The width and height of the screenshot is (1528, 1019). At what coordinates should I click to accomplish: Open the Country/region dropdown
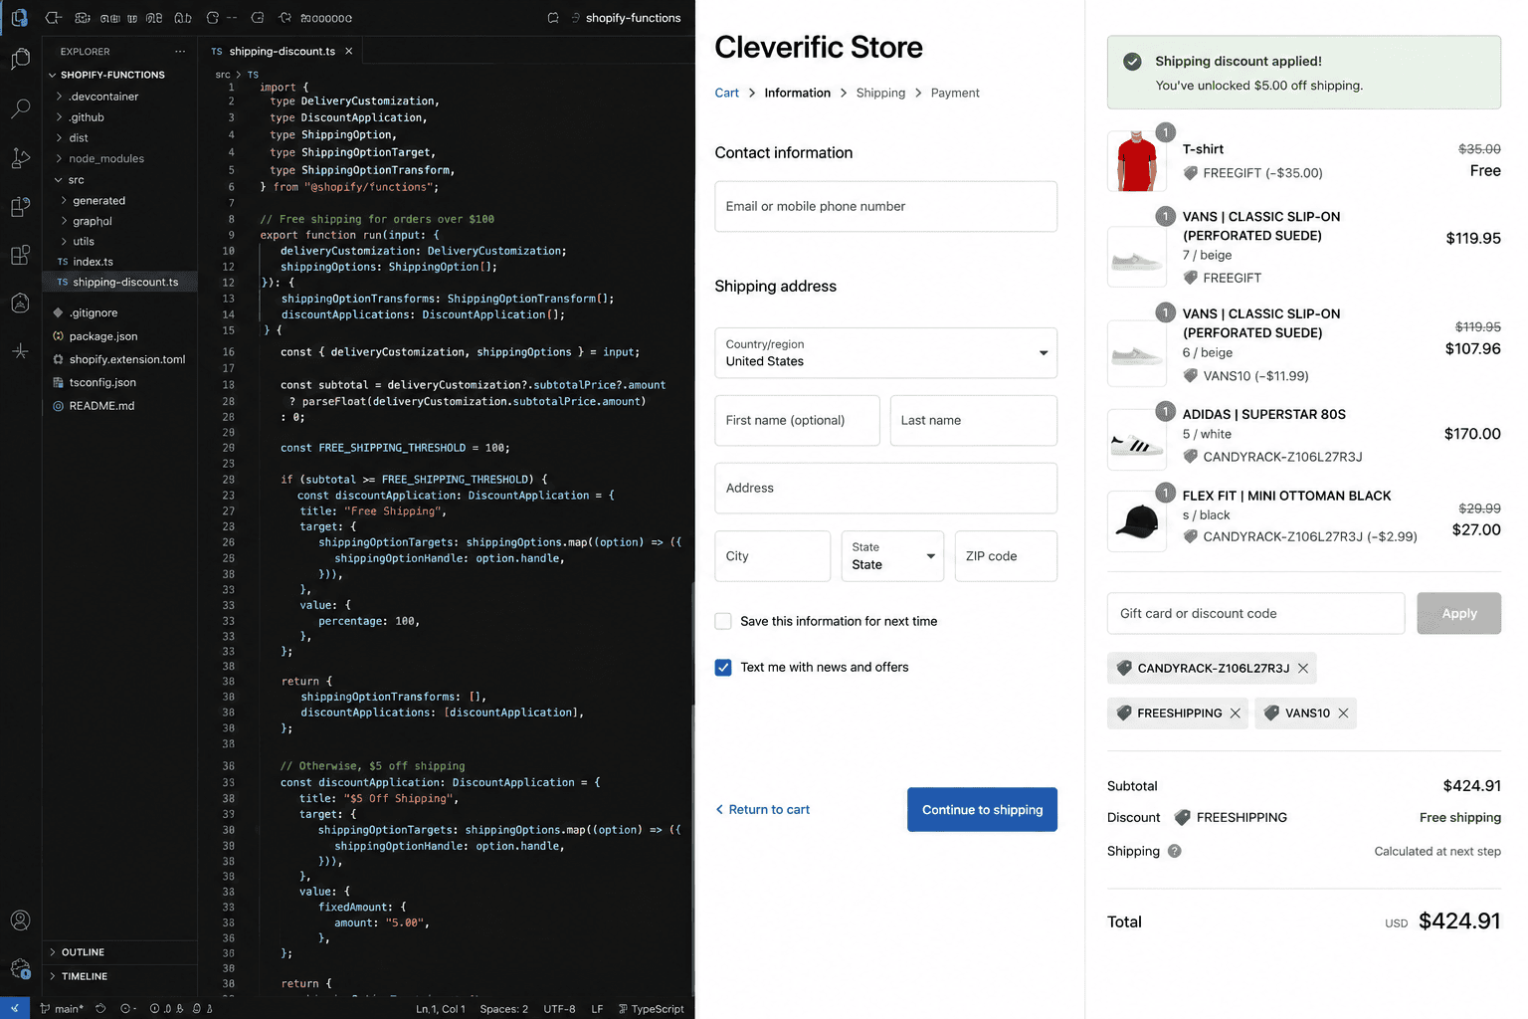[x=885, y=352]
